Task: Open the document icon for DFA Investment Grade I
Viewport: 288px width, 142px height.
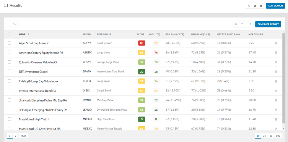Action: click(276, 72)
